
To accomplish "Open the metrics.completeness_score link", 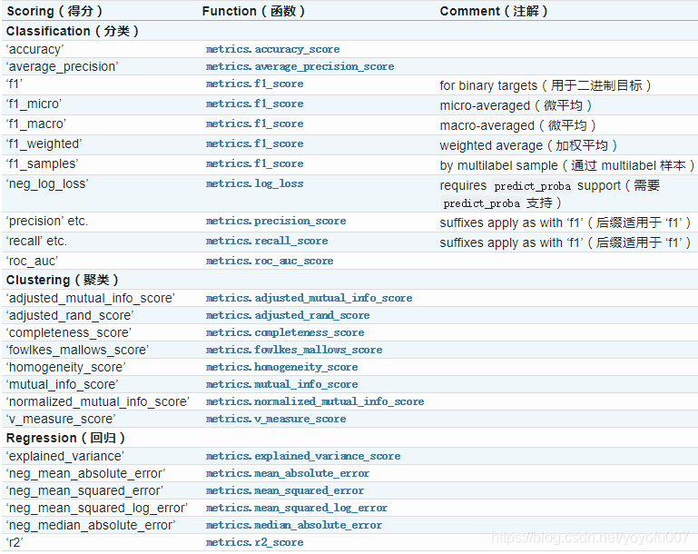I will [x=285, y=332].
